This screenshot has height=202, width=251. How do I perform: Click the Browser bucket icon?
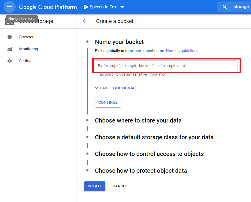click(10, 37)
